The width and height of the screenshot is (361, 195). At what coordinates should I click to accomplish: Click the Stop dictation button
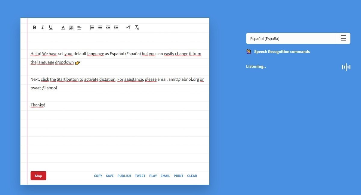38,176
